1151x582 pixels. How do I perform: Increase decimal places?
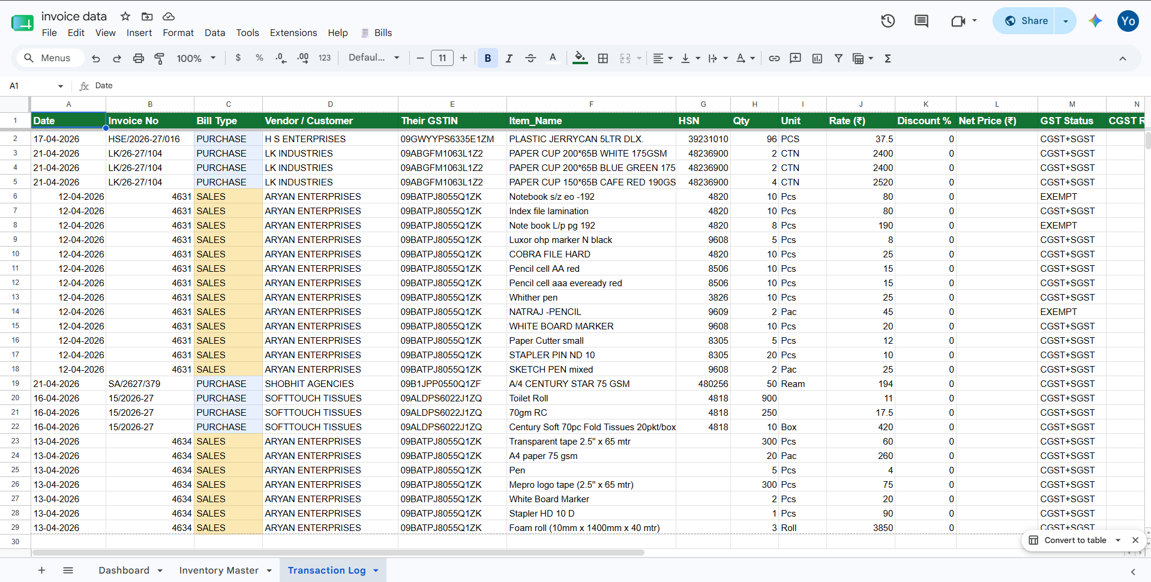tap(303, 58)
